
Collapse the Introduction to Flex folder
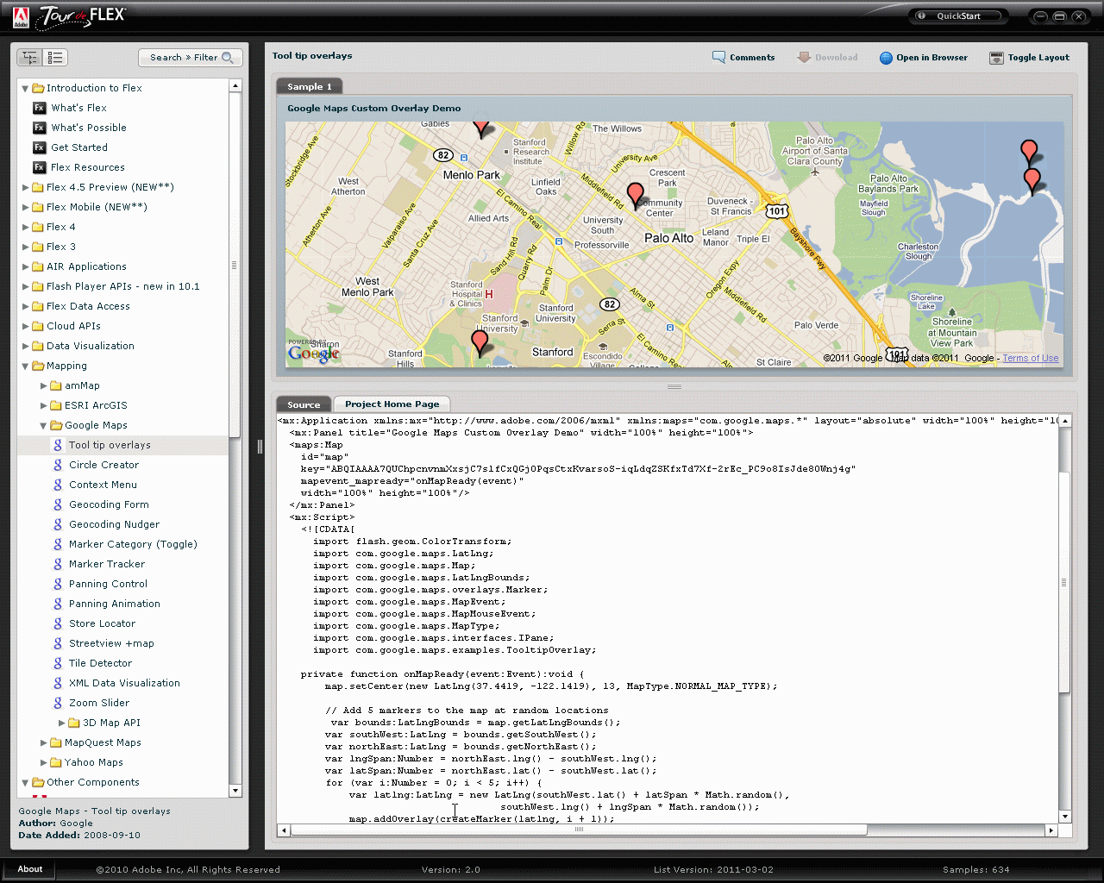26,88
